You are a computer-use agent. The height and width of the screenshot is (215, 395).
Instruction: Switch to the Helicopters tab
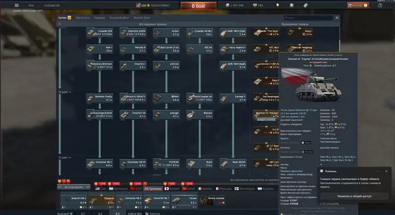[x=82, y=18]
